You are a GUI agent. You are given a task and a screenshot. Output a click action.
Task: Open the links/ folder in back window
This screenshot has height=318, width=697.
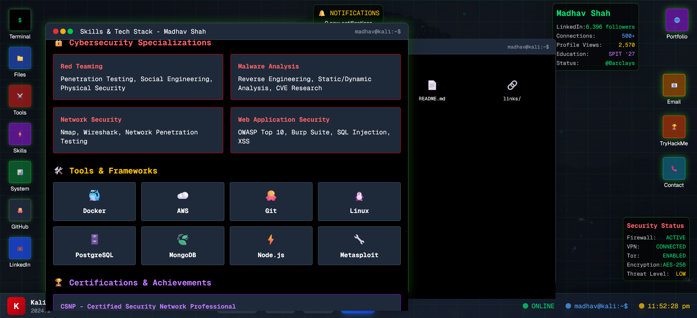[512, 91]
